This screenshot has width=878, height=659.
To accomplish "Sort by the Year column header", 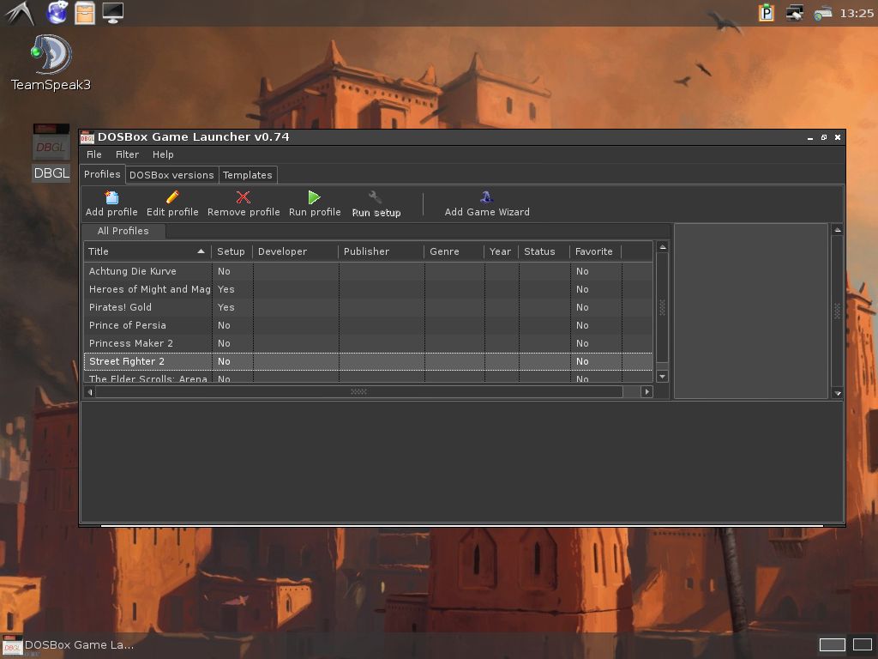I will [x=501, y=251].
